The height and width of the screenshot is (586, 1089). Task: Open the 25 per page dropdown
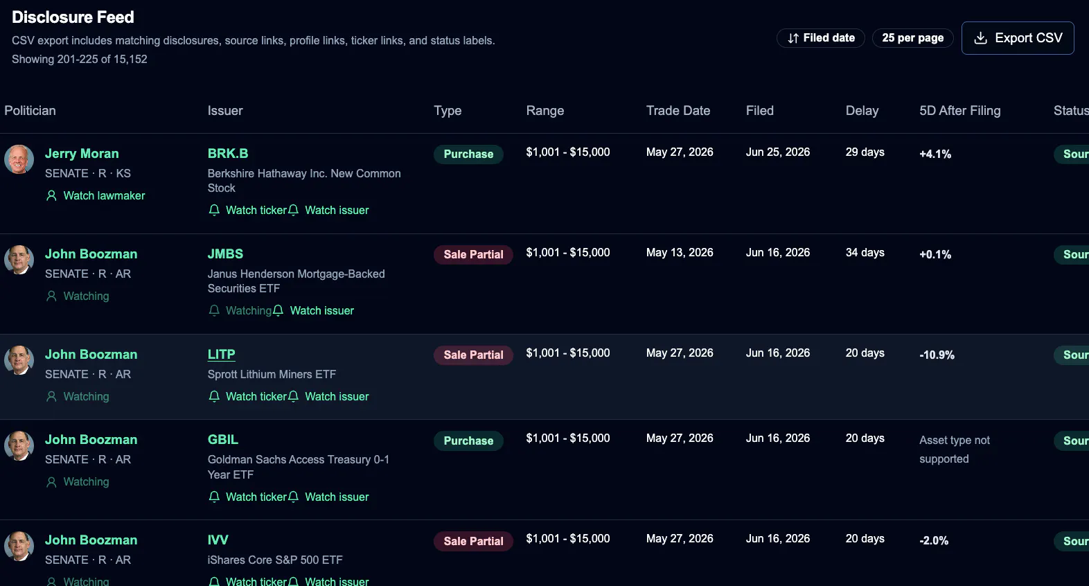913,38
